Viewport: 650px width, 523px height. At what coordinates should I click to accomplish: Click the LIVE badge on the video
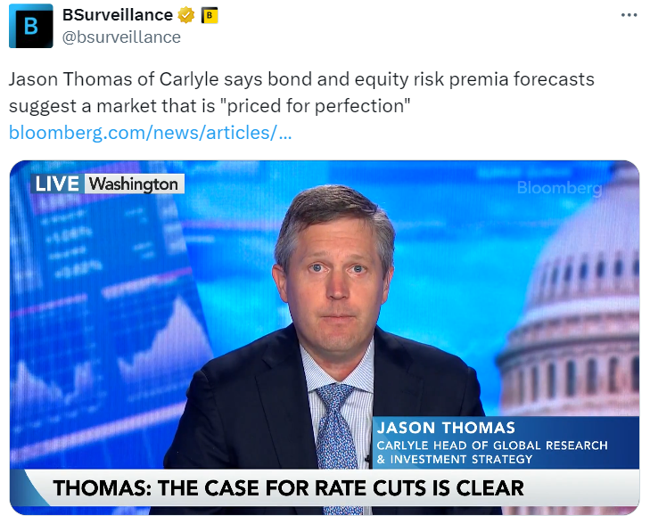[x=58, y=184]
